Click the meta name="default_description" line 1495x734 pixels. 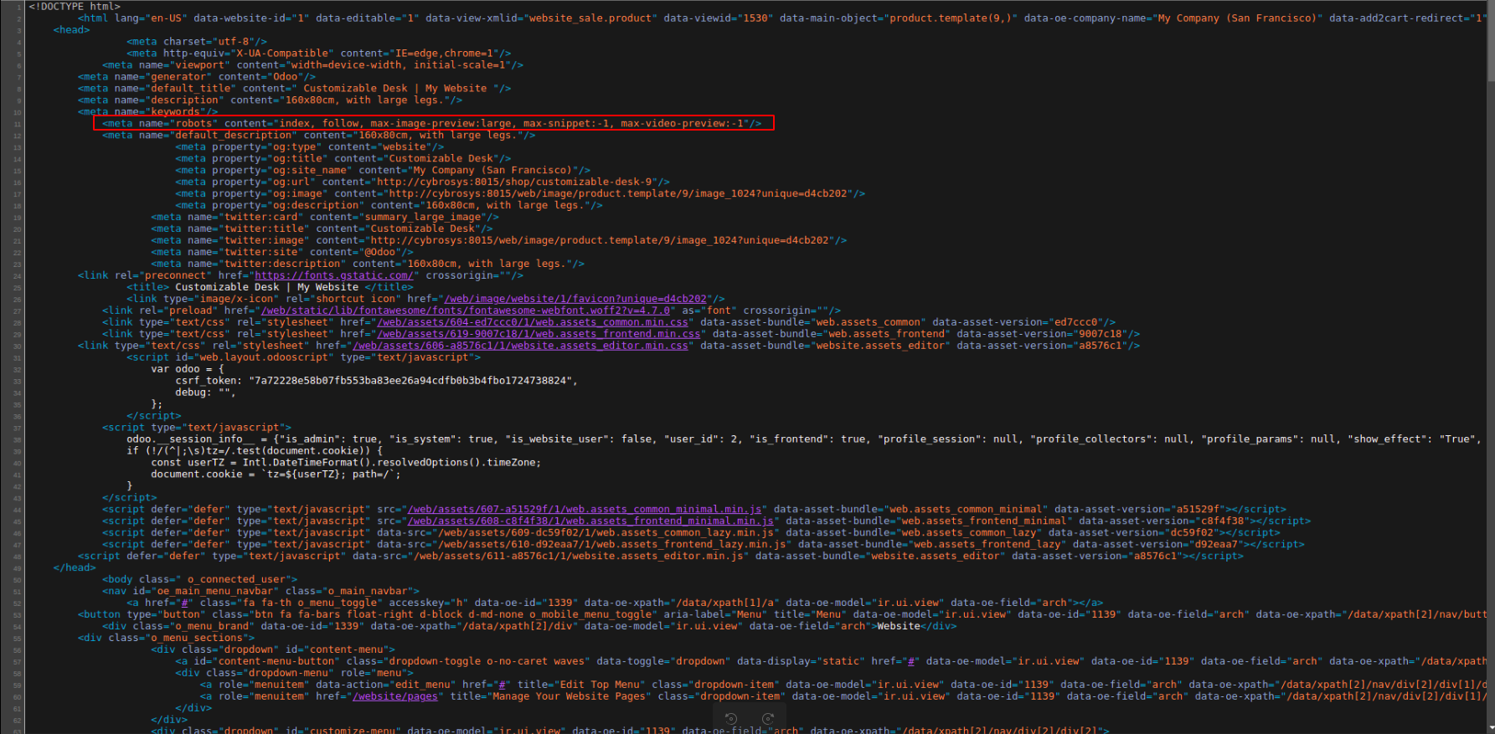tap(318, 135)
